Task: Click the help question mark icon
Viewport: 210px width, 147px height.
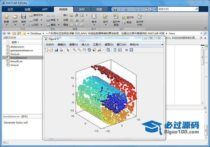Action: (x=151, y=9)
